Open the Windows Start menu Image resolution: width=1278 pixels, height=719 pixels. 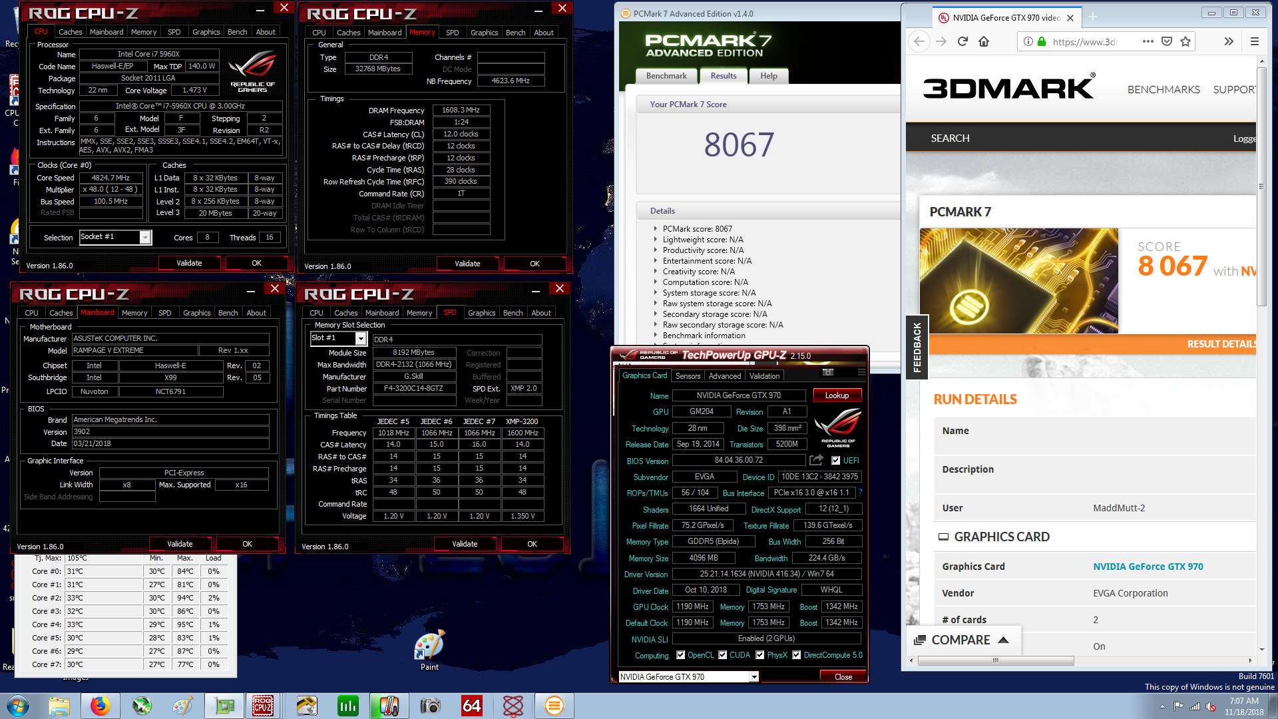[18, 706]
